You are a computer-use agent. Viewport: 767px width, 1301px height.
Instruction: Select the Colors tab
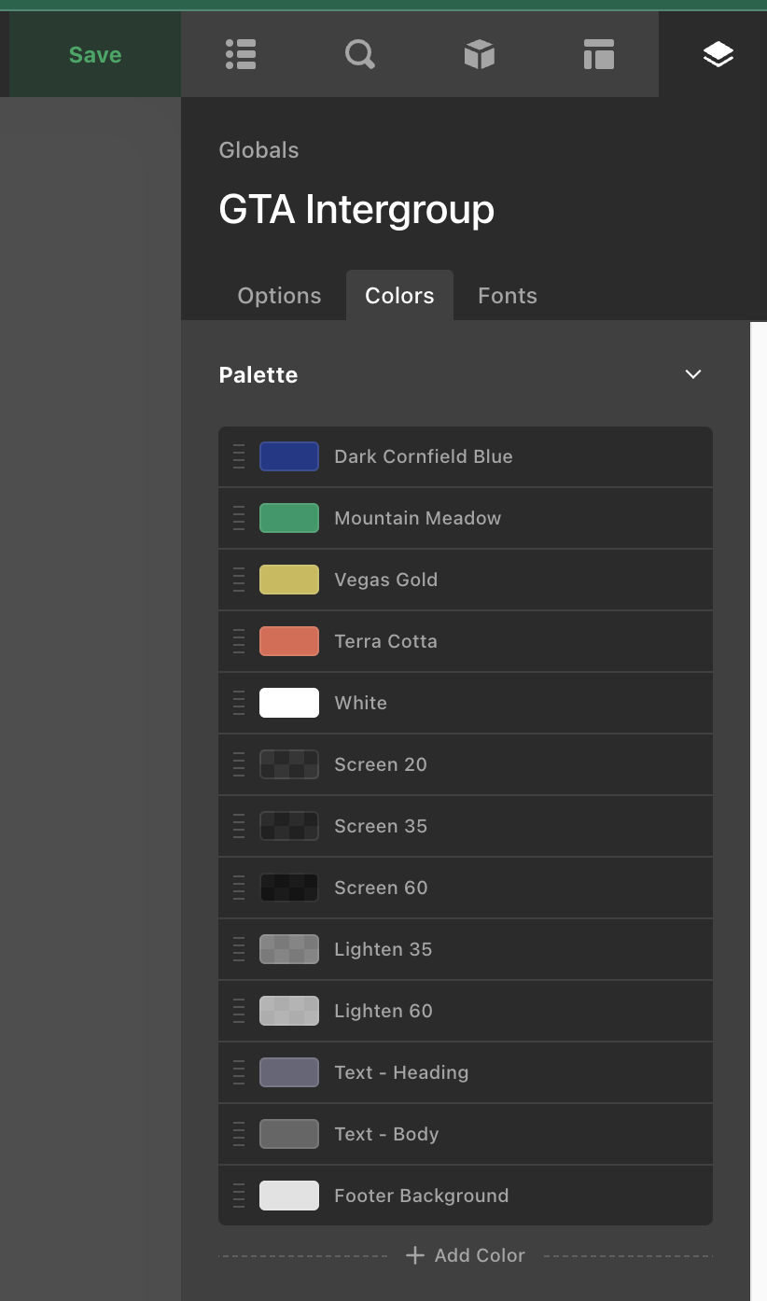[399, 296]
